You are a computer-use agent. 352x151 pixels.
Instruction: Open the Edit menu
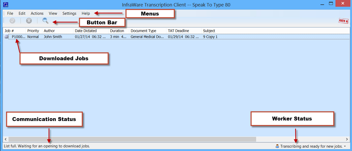(22, 13)
